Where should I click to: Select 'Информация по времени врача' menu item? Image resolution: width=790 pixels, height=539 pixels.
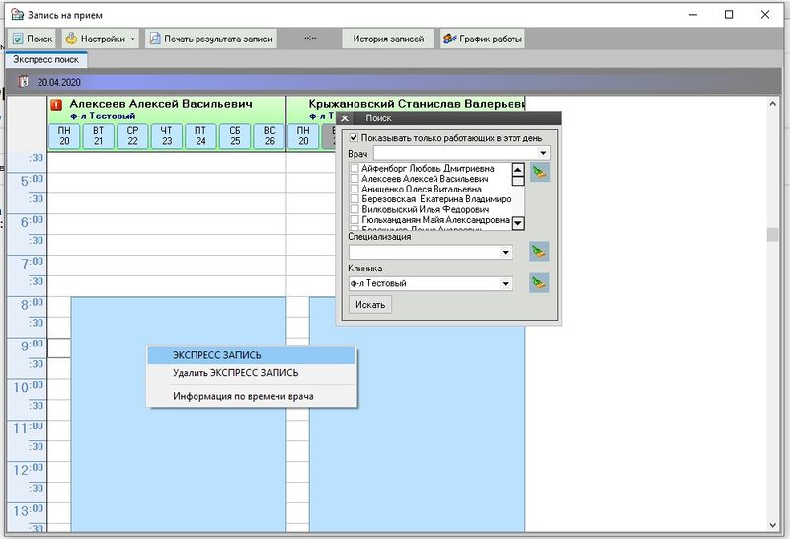pyautogui.click(x=243, y=396)
